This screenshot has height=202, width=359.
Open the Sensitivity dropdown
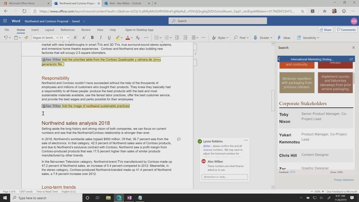pyautogui.click(x=308, y=38)
